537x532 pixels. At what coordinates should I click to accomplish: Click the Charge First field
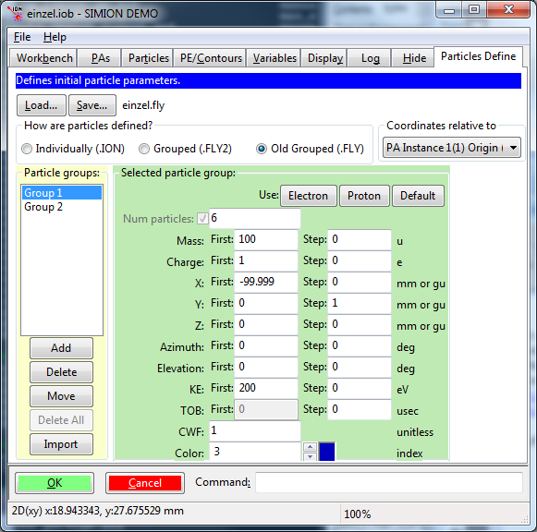click(266, 260)
